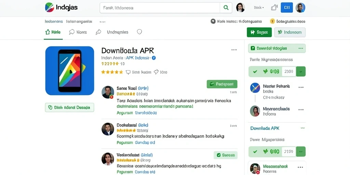Toggle the checkmark in lower 0/80 bar

pyautogui.click(x=255, y=151)
